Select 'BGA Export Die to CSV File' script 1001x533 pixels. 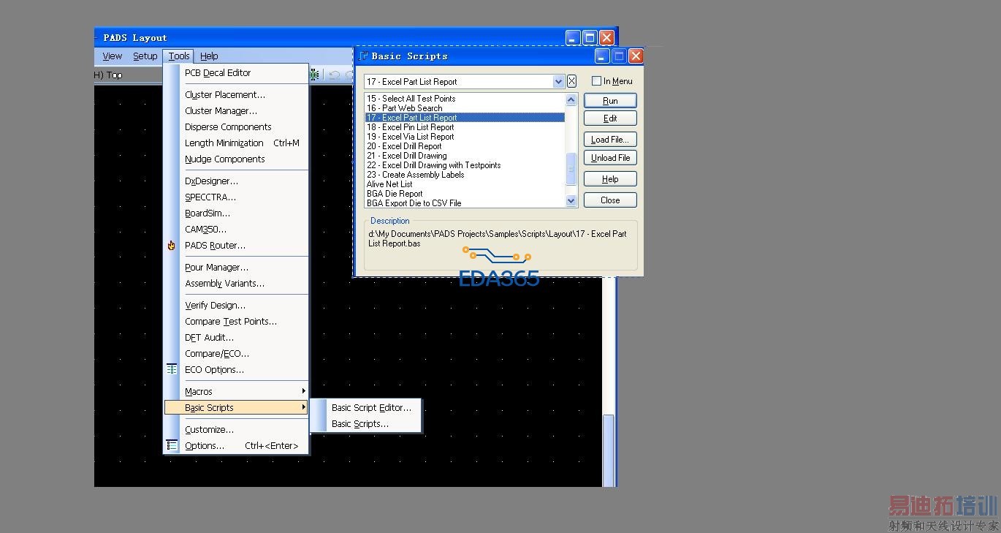[465, 203]
